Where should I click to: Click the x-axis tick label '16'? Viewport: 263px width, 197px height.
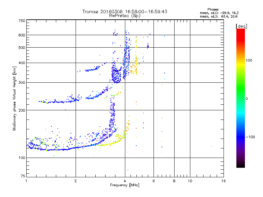[224, 181]
